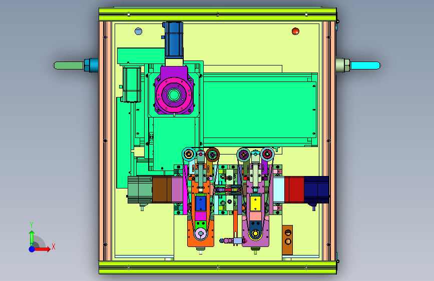The image size is (434, 281).
Task: Select the brown pulley wheel
Action: click(212, 154)
